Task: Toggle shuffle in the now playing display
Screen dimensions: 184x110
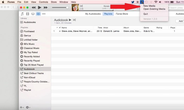Action: click(x=81, y=6)
